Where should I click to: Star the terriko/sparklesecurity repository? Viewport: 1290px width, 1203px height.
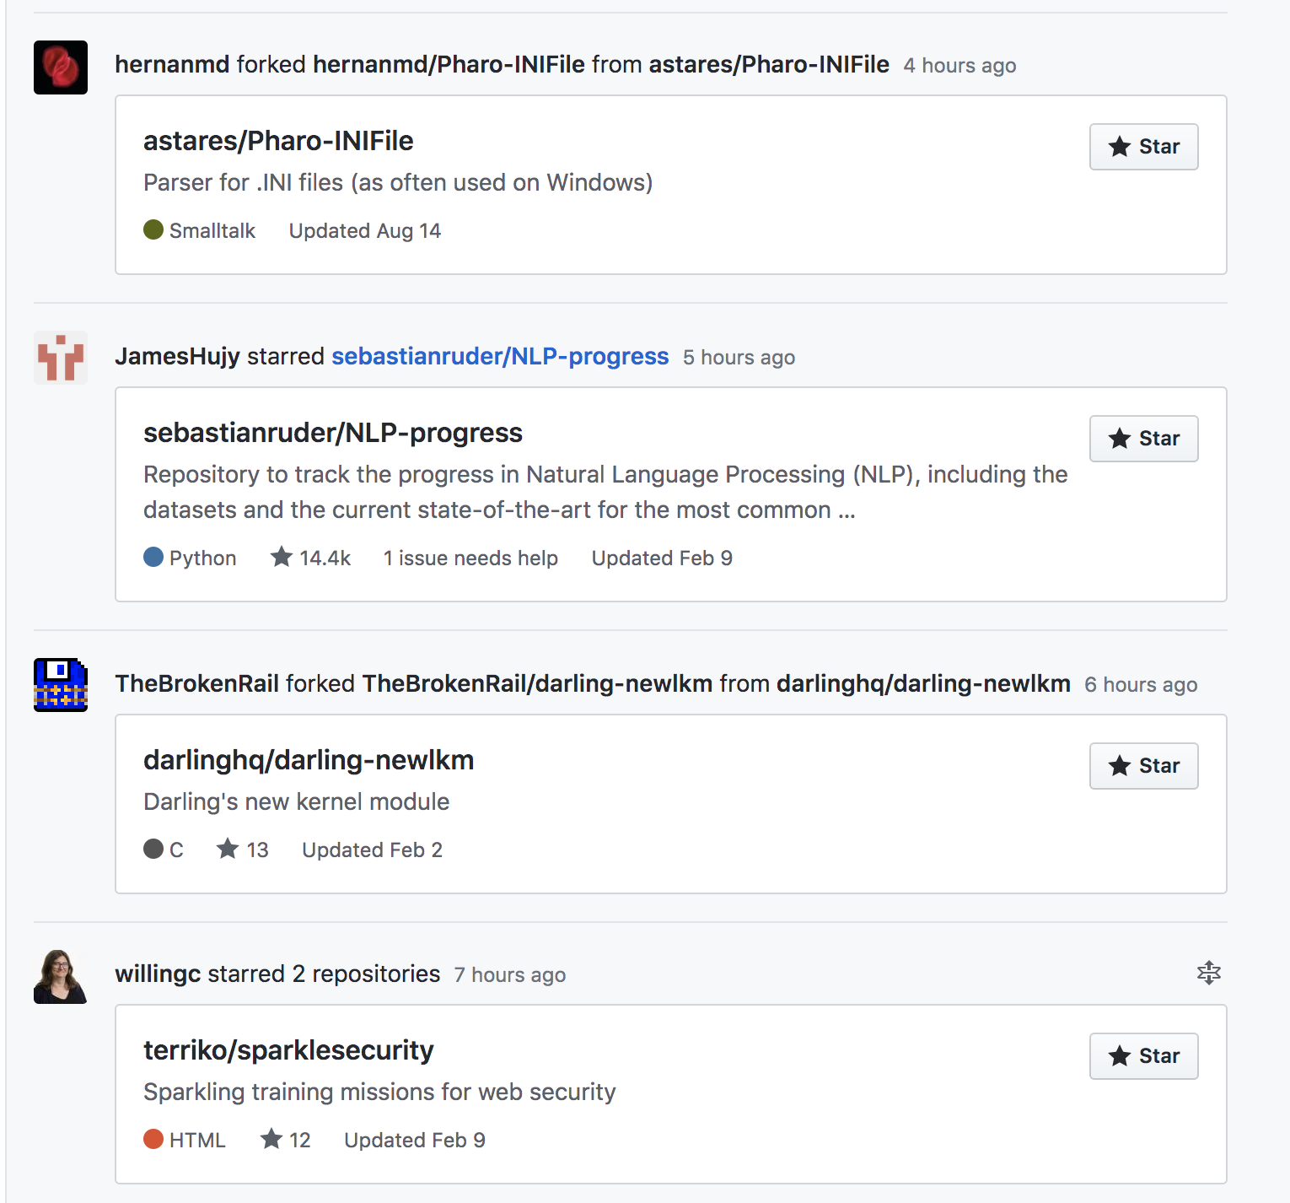pyautogui.click(x=1143, y=1056)
